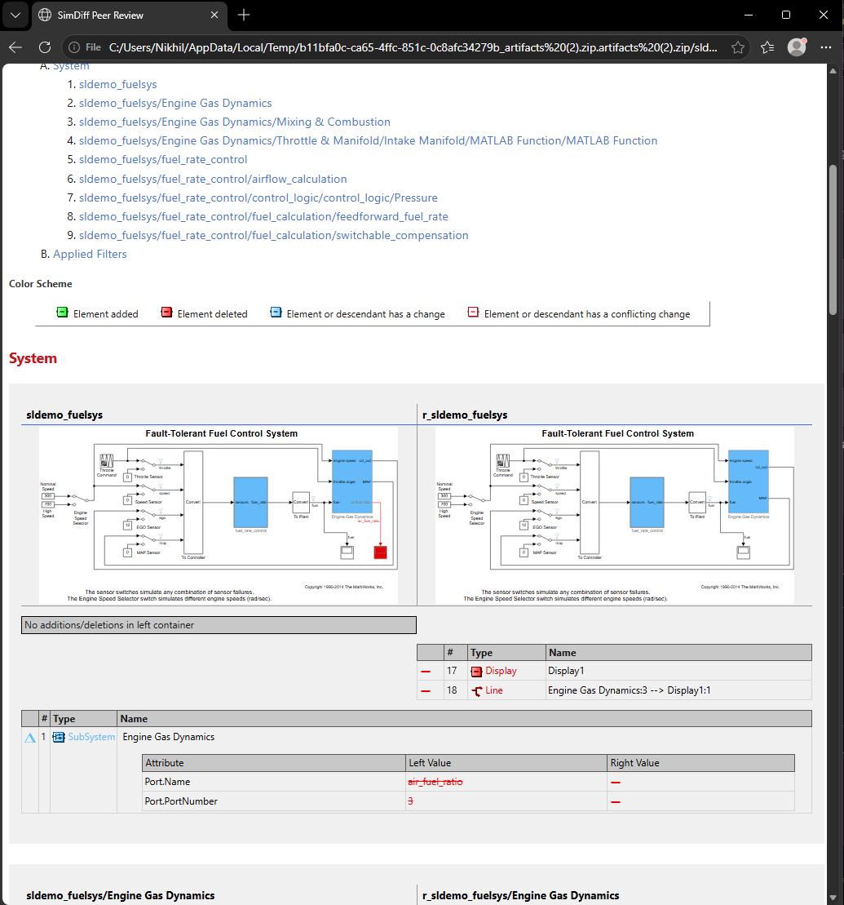844x905 pixels.
Task: Close the SimDiff Peer Review tab
Action: pos(214,15)
